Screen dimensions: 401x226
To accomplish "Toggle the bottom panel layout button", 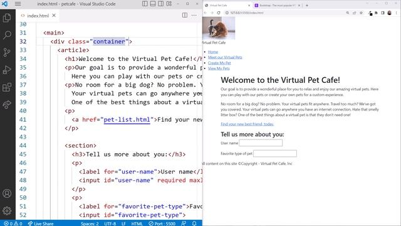I will click(x=153, y=4).
